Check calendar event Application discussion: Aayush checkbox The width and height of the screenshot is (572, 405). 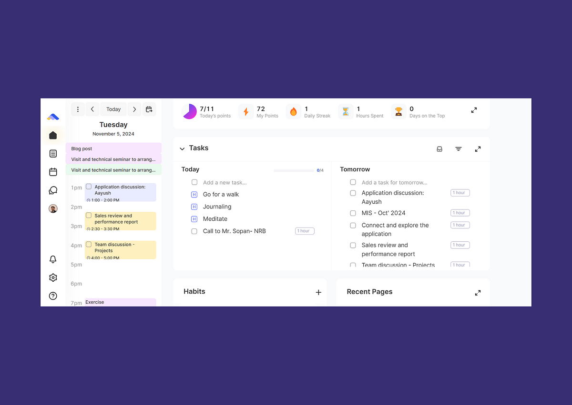click(x=89, y=187)
